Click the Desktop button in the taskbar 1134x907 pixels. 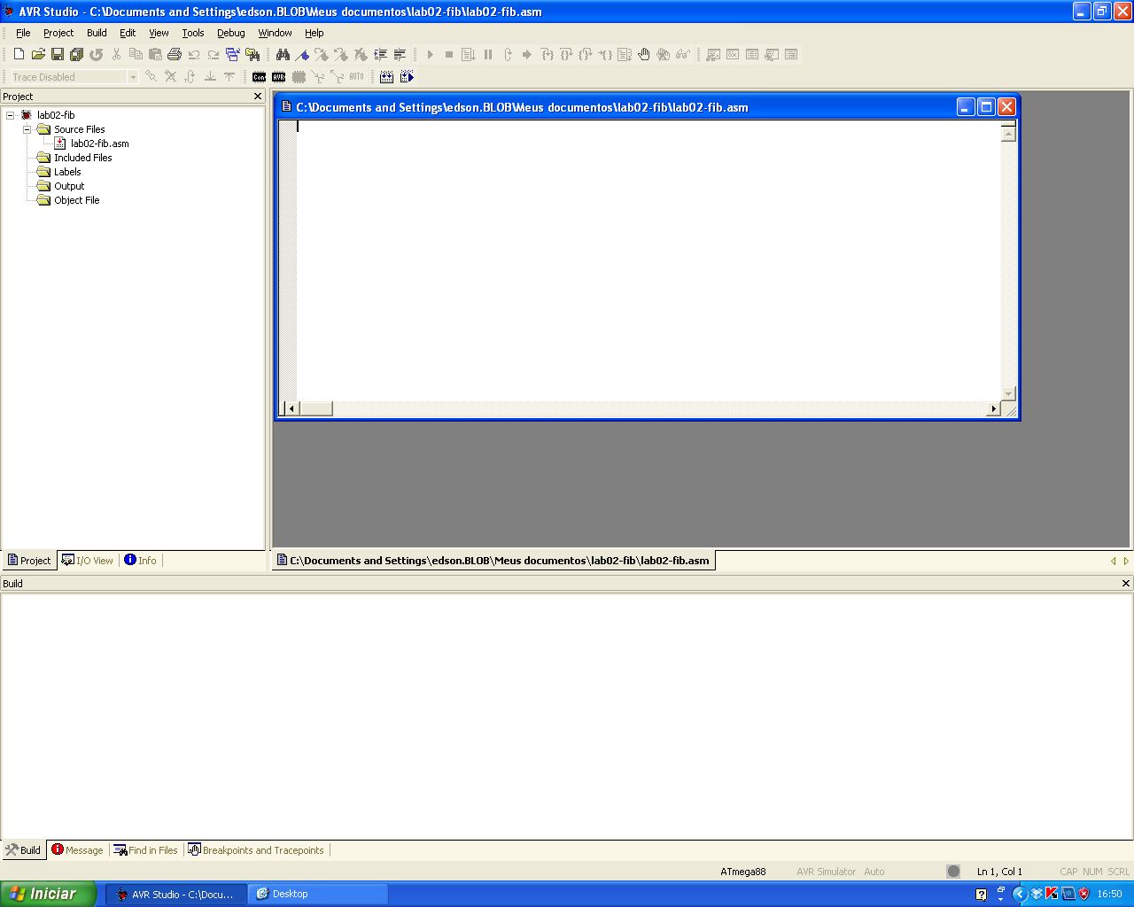point(317,895)
